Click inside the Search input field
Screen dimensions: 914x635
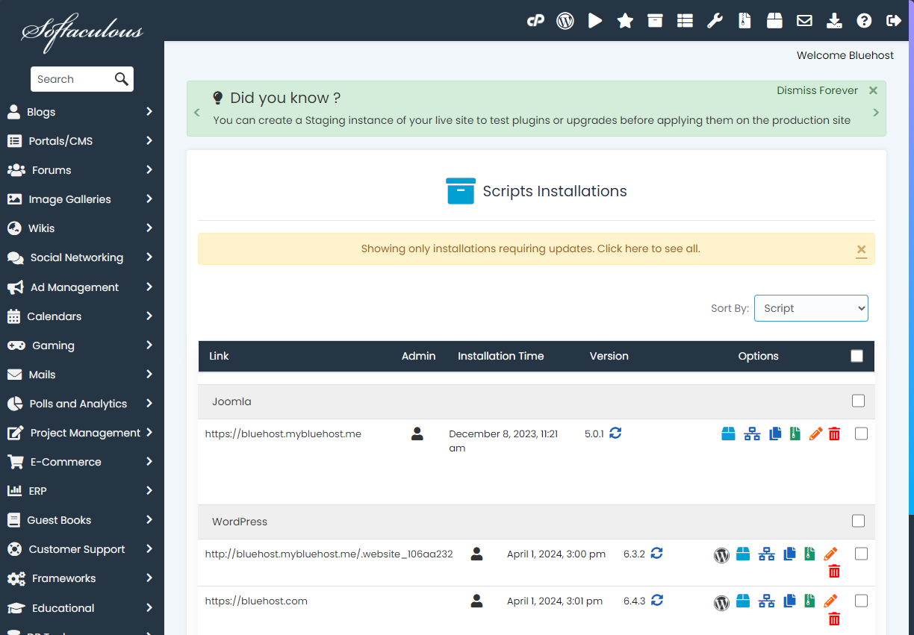click(x=72, y=79)
